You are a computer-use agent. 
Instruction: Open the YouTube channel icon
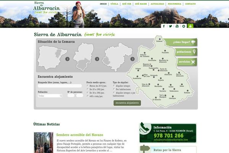[177, 26]
